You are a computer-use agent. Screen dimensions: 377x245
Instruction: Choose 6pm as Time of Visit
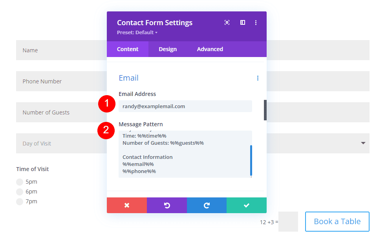20,192
